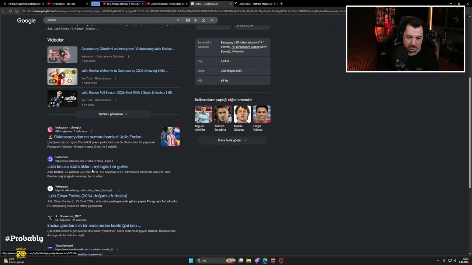Image resolution: width=472 pixels, height=265 pixels.
Task: Open Enciso gündeminin bir anda X post
Action: pos(94,226)
